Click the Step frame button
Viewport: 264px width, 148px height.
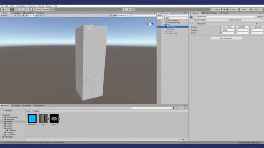[x=133, y=9]
